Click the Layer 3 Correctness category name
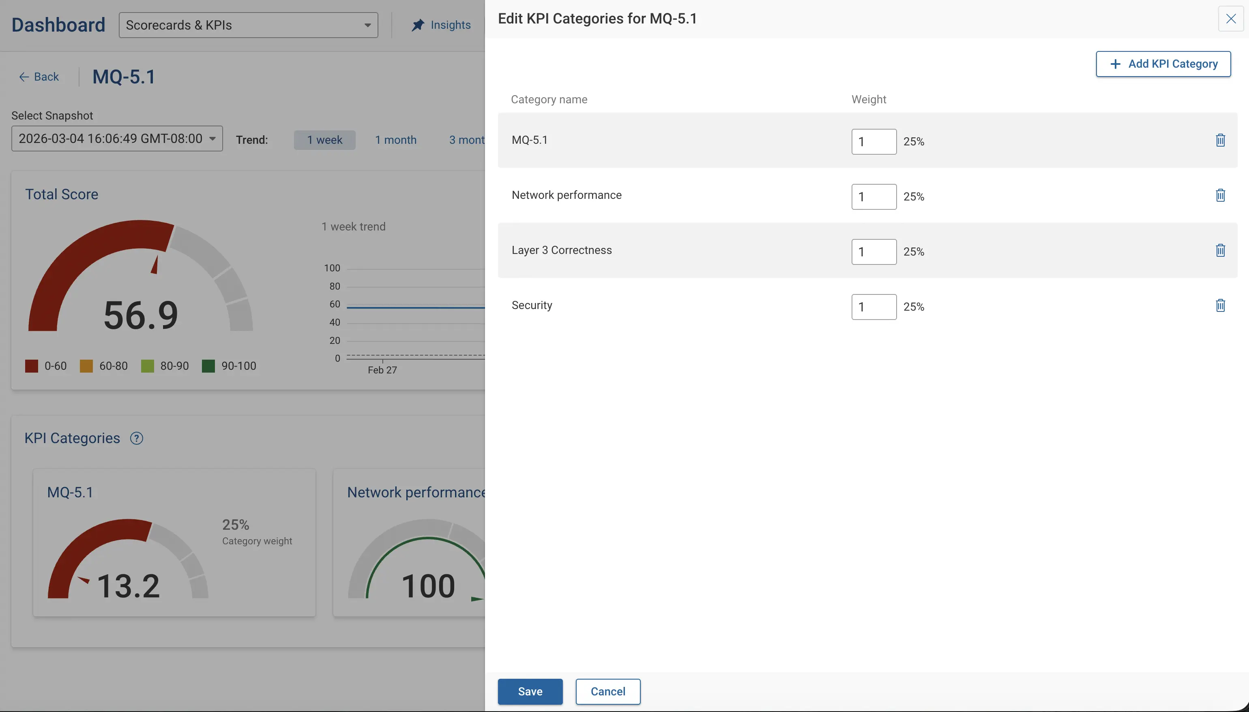 tap(562, 250)
